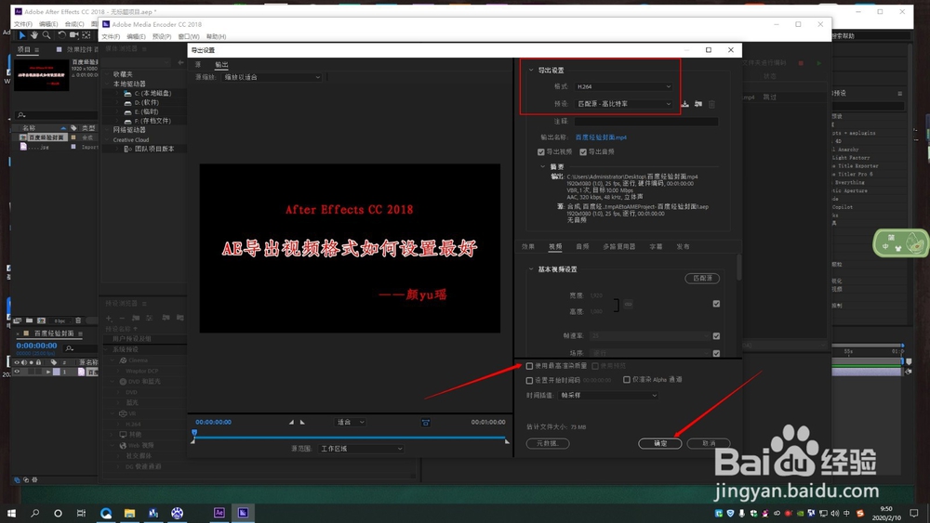Click the 注释 comment input field
Image resolution: width=930 pixels, height=523 pixels.
(646, 122)
